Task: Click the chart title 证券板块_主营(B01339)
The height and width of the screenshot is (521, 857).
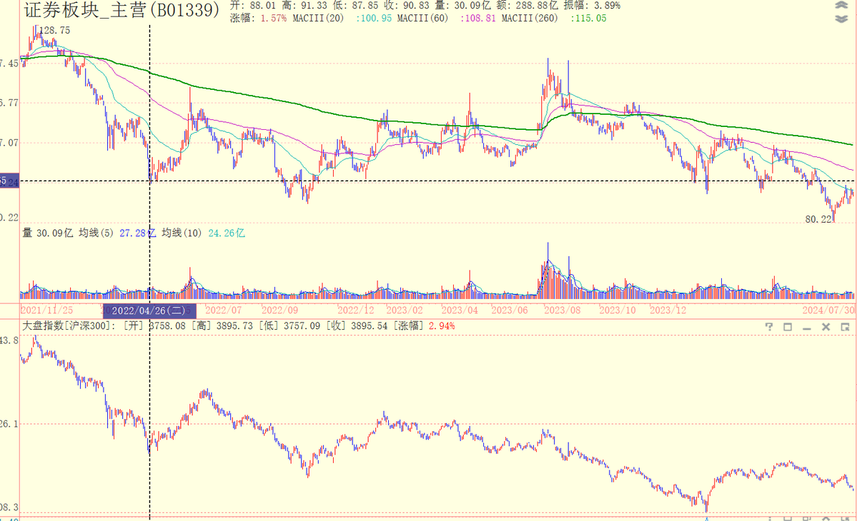Action: point(122,9)
